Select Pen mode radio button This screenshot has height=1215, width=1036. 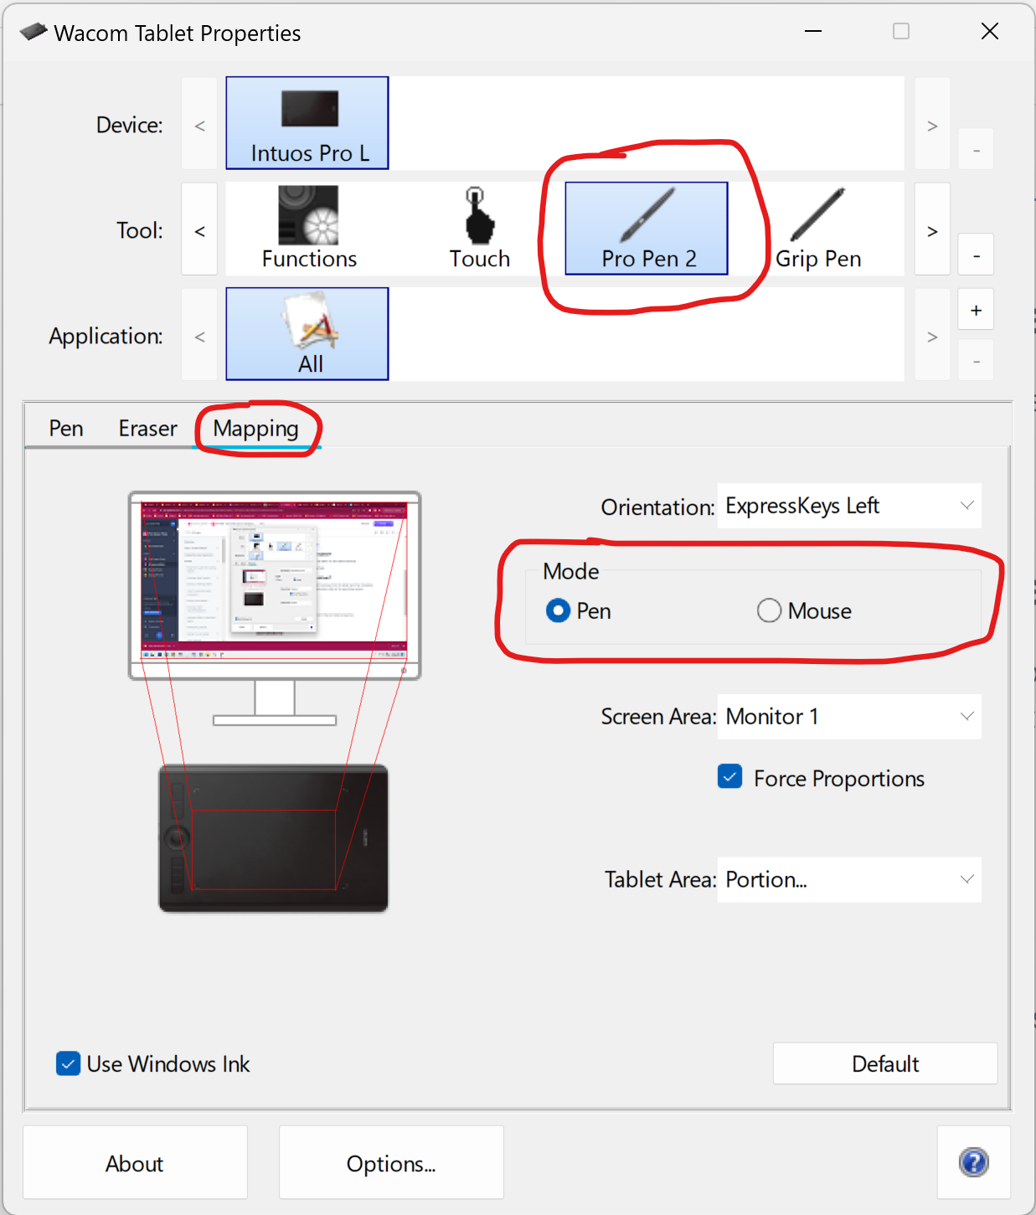(x=558, y=611)
